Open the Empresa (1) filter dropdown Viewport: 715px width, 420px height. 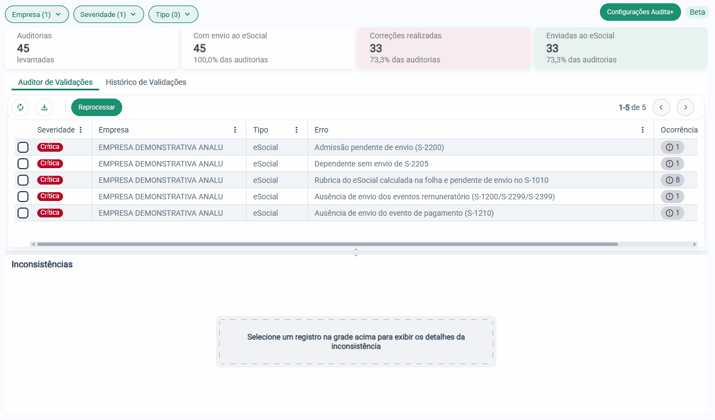(37, 14)
